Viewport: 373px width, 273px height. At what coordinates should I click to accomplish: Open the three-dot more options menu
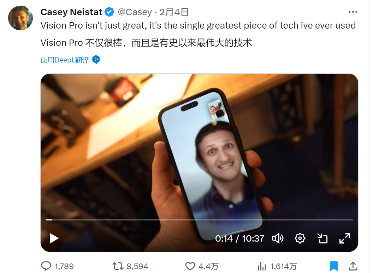[x=353, y=12]
